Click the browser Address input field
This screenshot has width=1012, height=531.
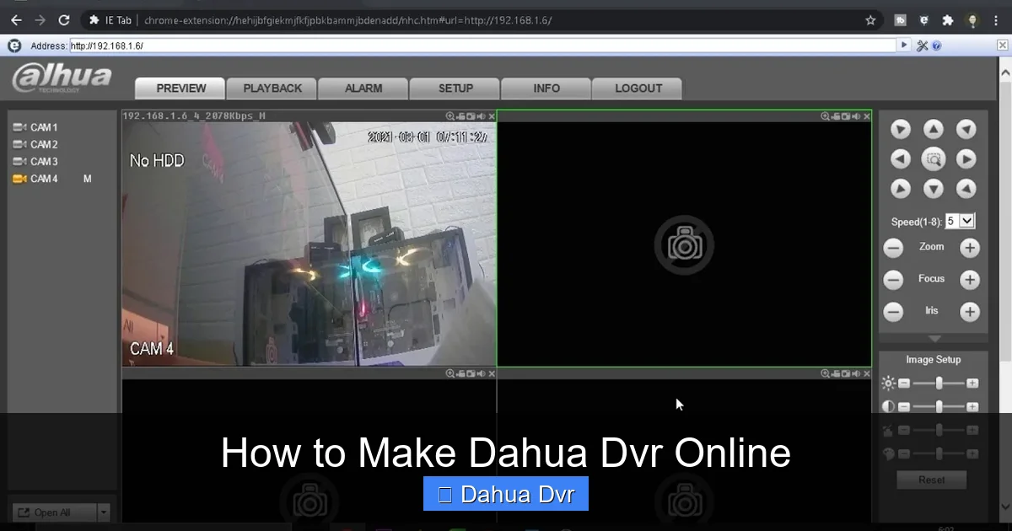pyautogui.click(x=337, y=46)
